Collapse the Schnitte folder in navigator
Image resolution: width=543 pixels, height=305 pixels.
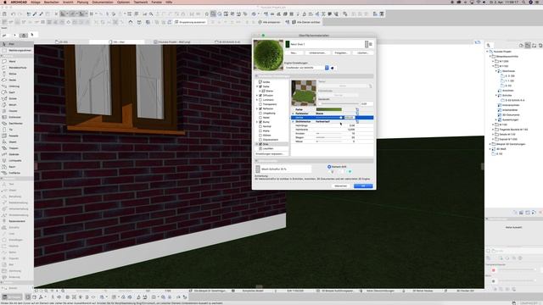coord(495,95)
